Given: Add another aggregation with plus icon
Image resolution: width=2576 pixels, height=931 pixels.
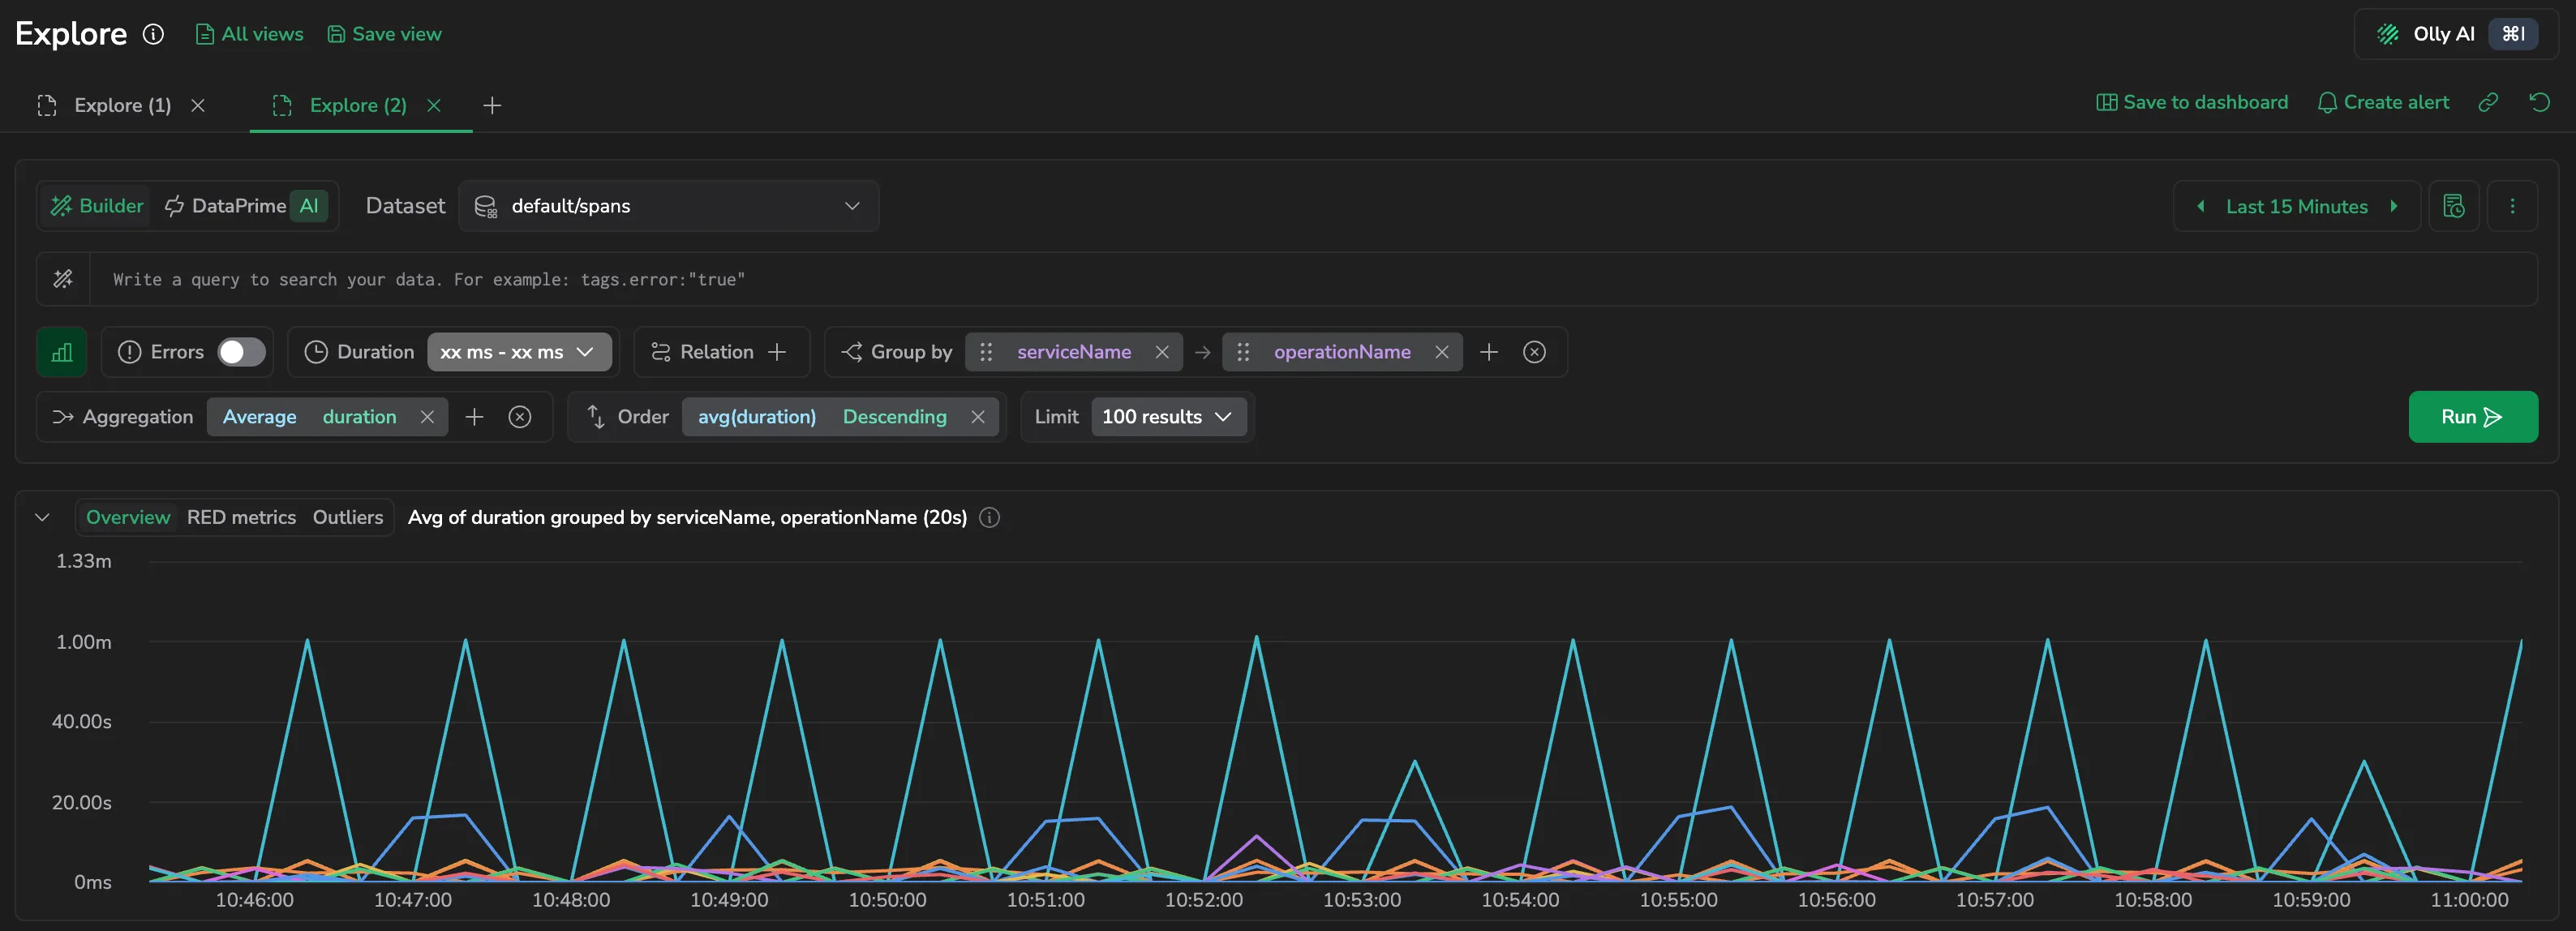Looking at the screenshot, I should [474, 417].
